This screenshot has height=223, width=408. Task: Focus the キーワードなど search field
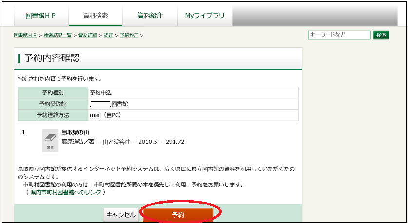339,35
